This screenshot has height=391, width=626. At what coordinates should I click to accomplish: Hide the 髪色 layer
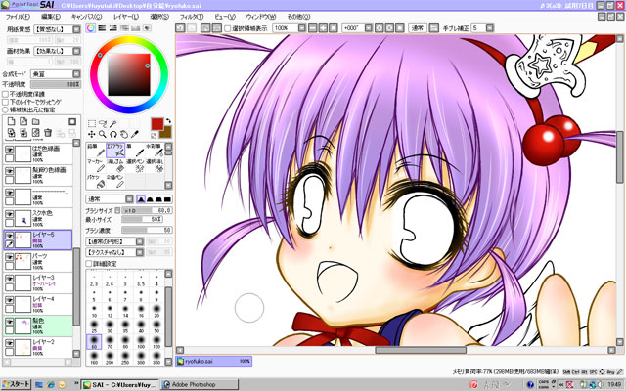click(9, 322)
